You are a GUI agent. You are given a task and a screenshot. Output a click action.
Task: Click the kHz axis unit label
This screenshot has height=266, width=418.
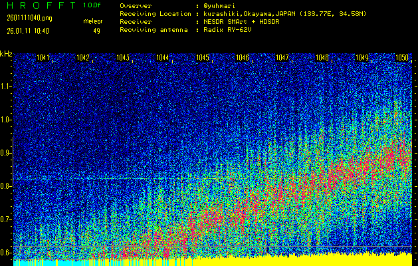6,54
